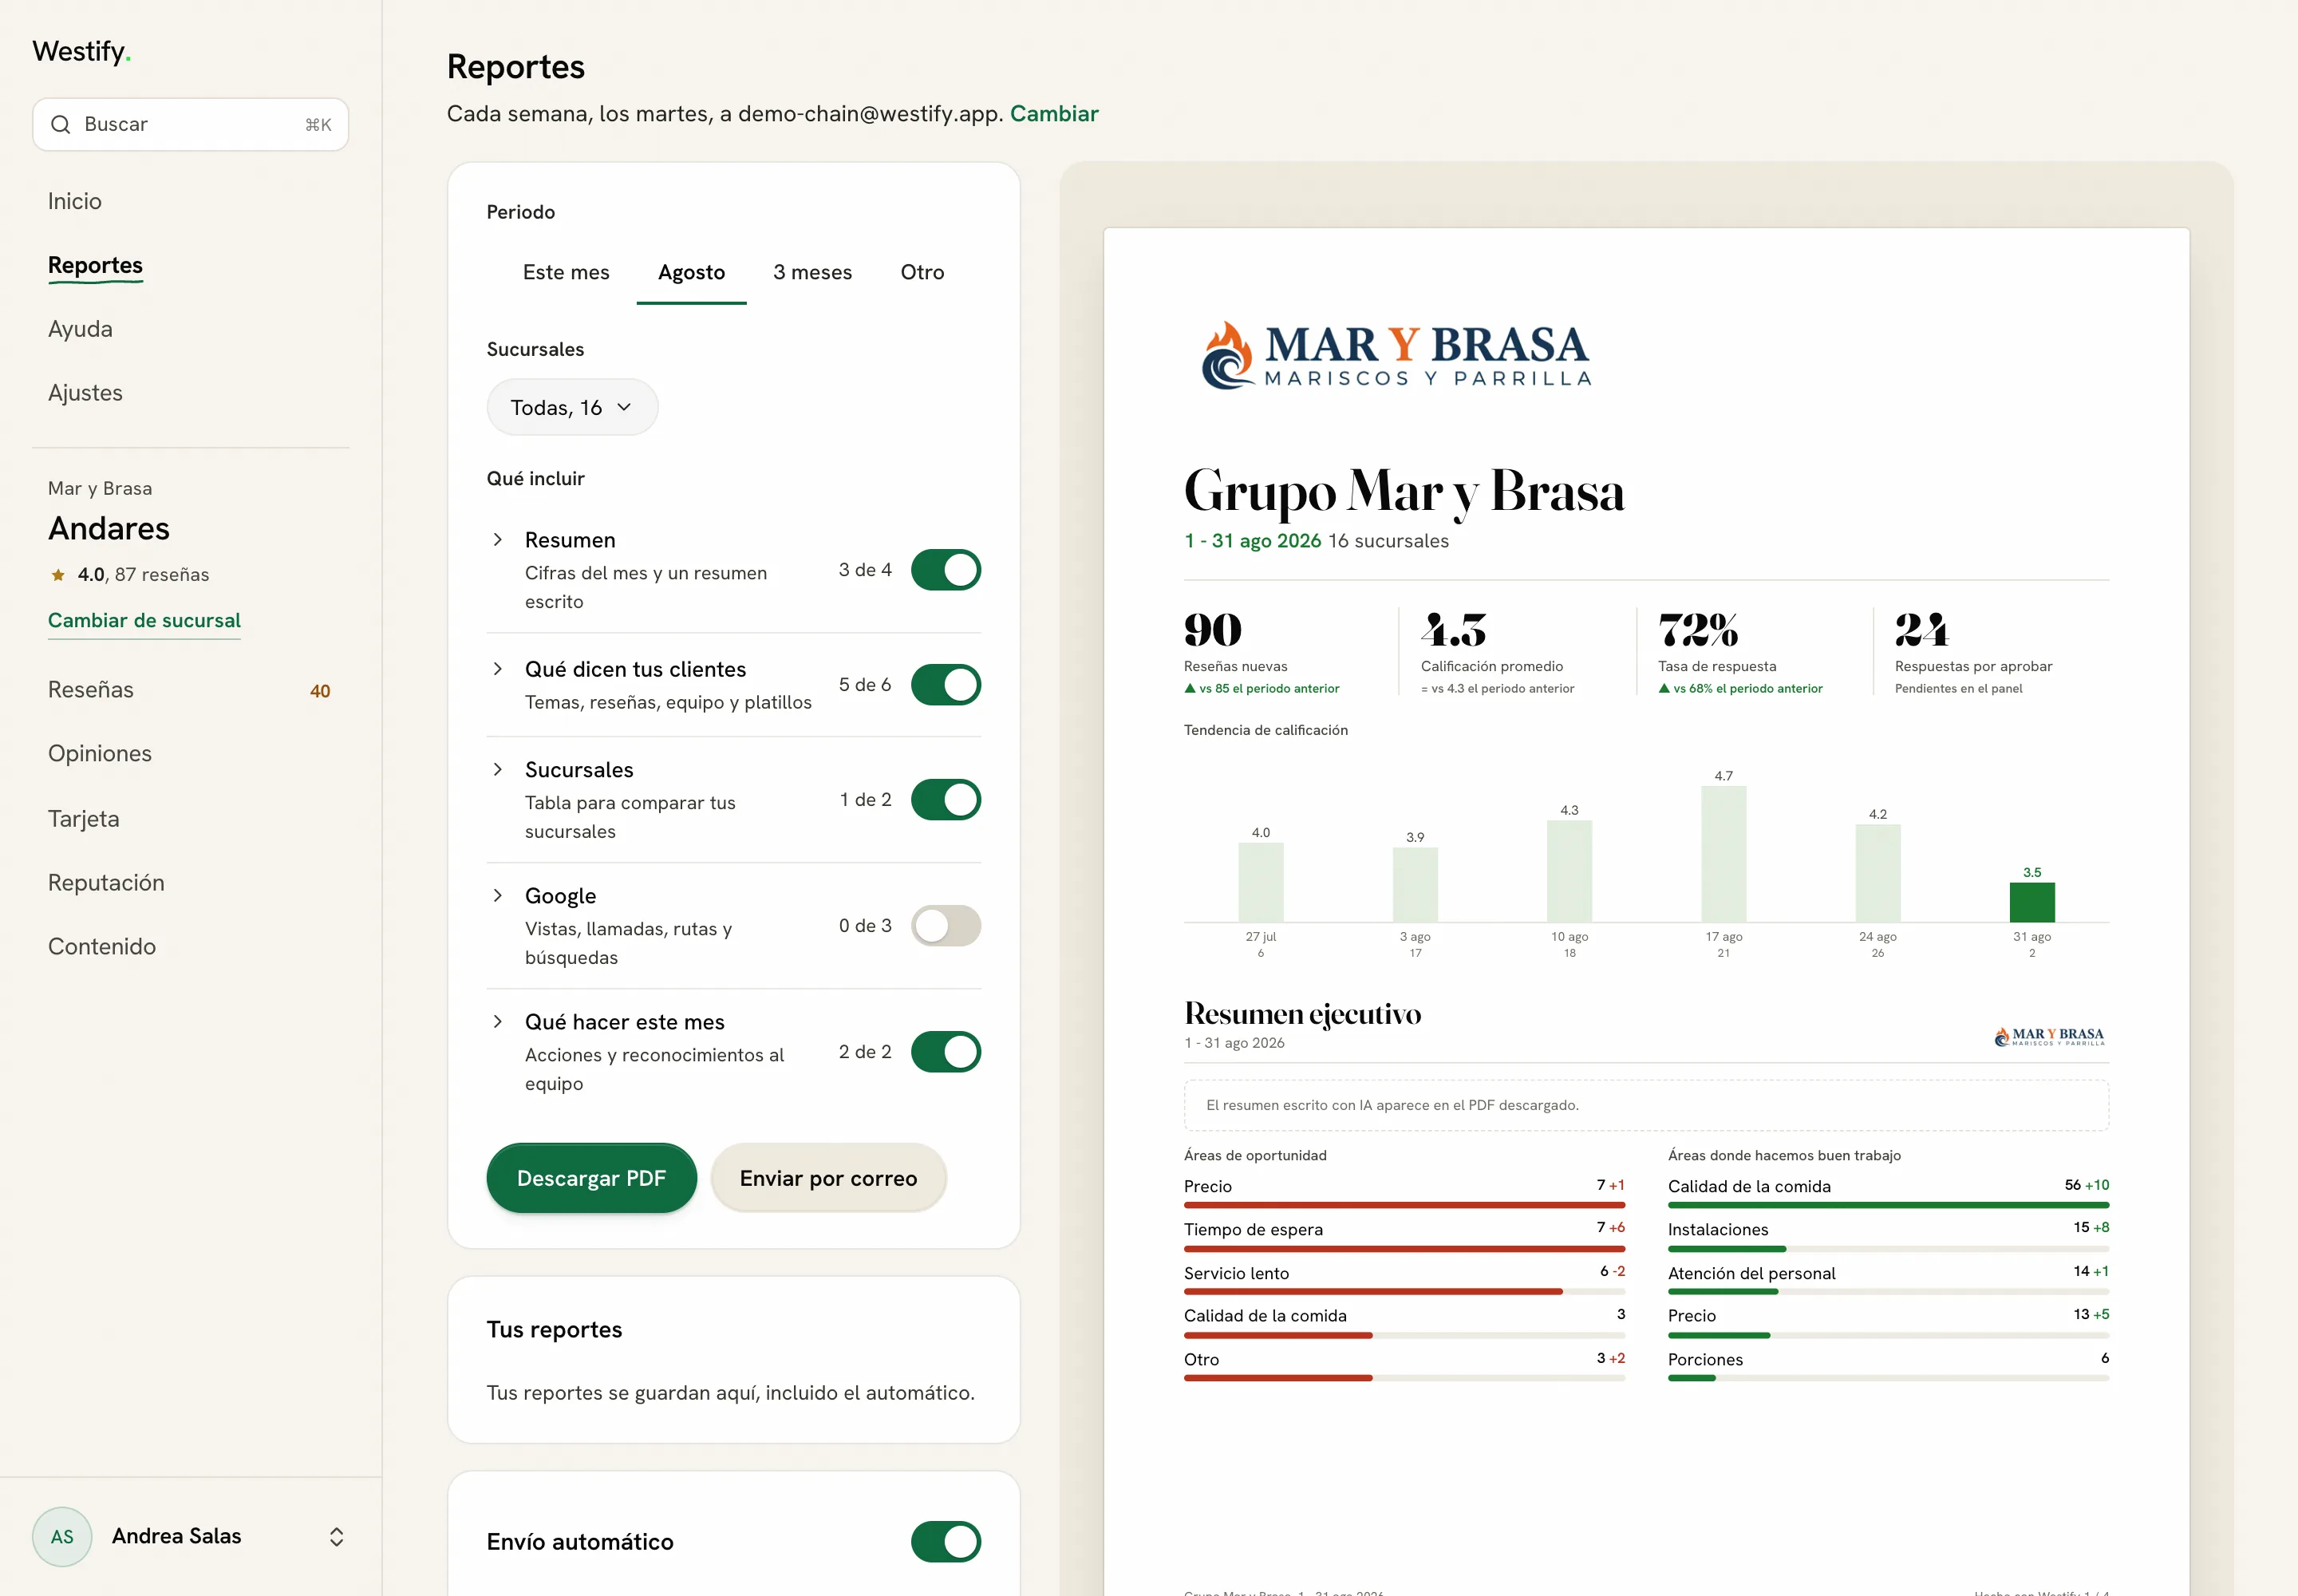Click the 31 ago bar in rating chart
Image resolution: width=2298 pixels, height=1596 pixels.
2032,902
